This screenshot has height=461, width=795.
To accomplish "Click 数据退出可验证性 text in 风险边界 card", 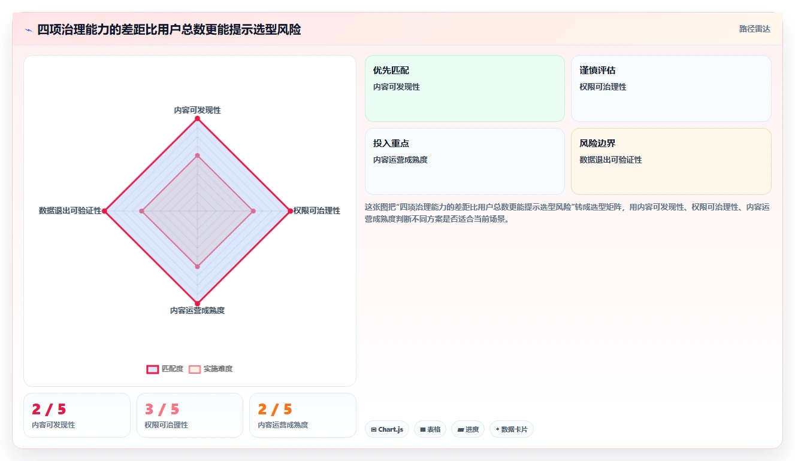I will click(x=610, y=160).
